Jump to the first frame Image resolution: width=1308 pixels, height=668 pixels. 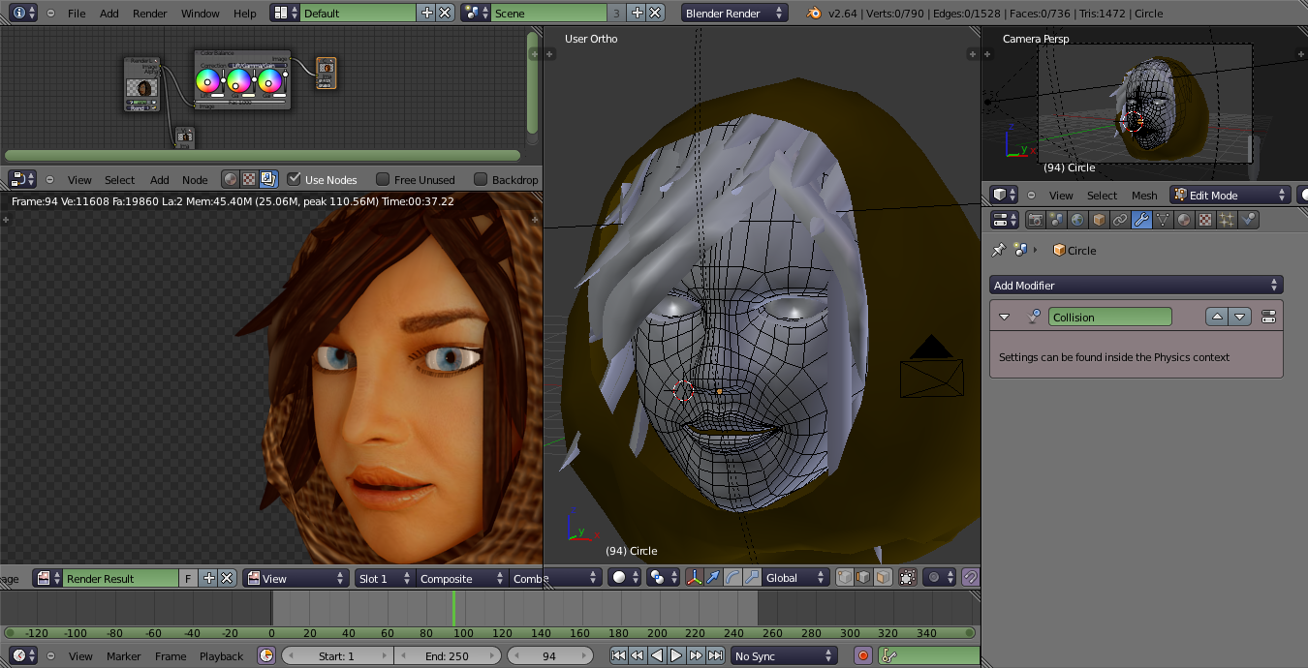[x=618, y=655]
